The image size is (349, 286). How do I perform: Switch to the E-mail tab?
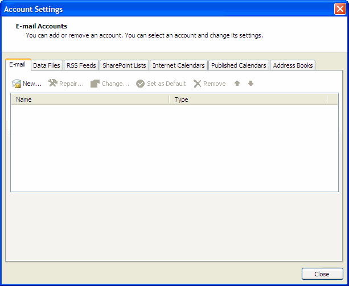pos(18,65)
